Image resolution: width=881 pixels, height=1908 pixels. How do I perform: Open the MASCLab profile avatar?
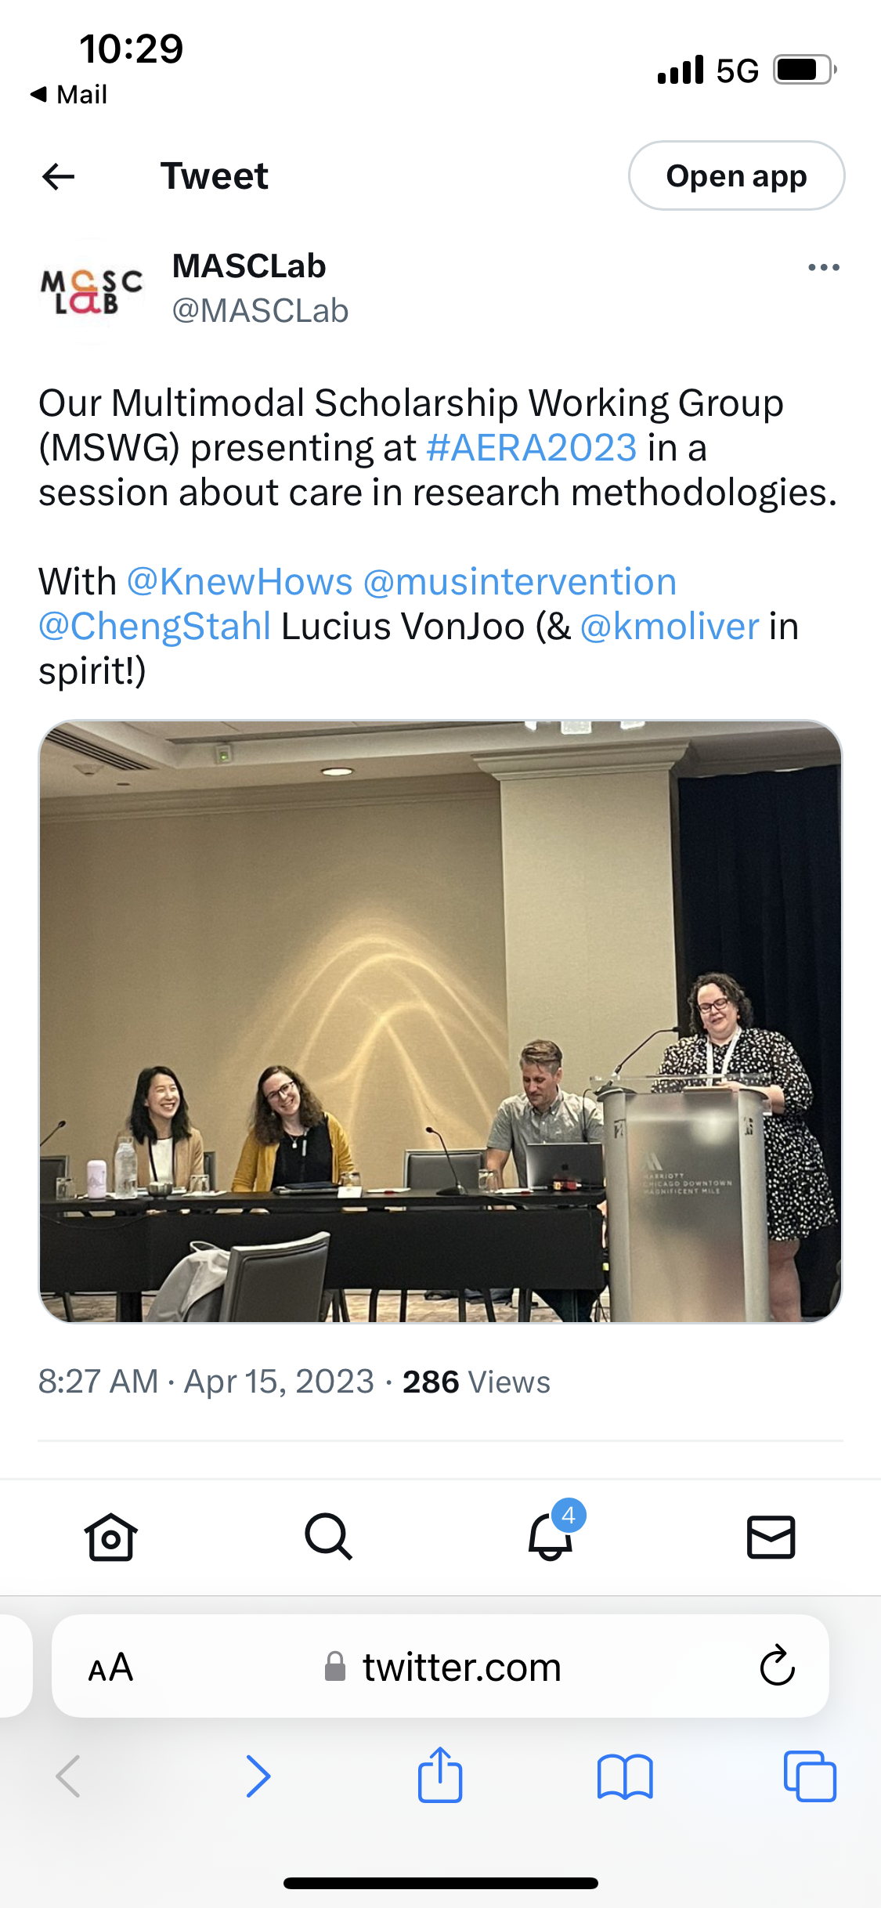(92, 291)
